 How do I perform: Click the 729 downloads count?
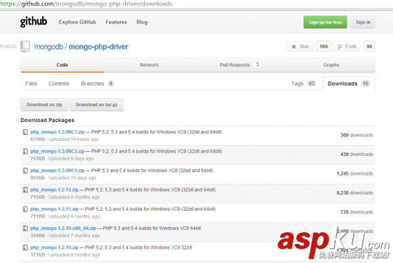click(x=356, y=212)
